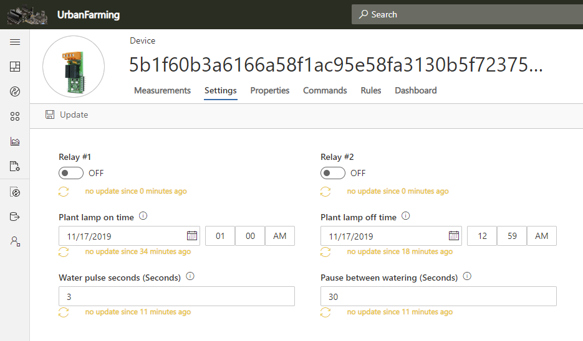Click the info icon beside Water pulse seconds
Image resolution: width=583 pixels, height=341 pixels.
click(x=190, y=276)
